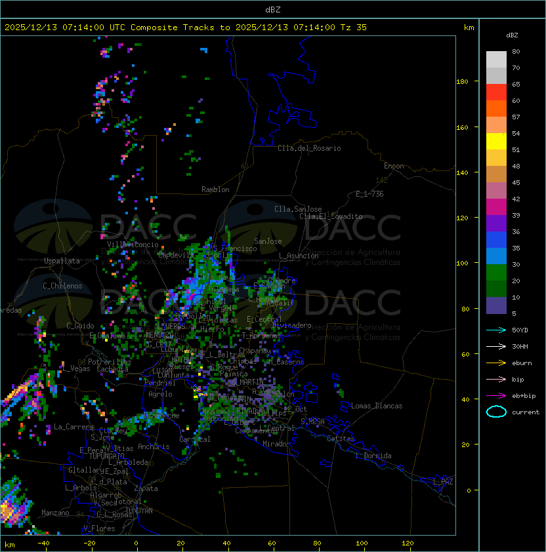The width and height of the screenshot is (546, 552).
Task: Pick the red swatch on dBZ scale
Action: [x=496, y=92]
